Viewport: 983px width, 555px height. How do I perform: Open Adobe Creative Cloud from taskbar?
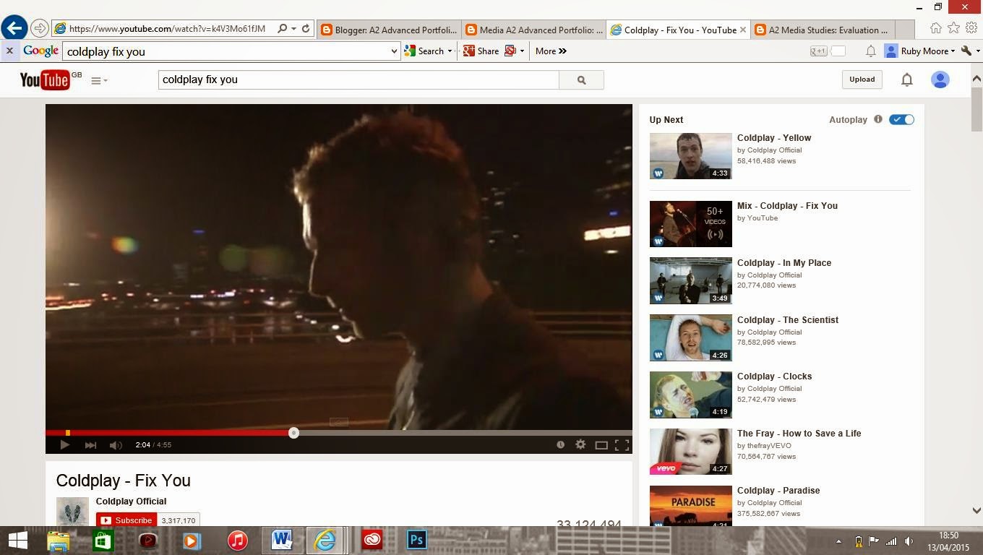click(x=372, y=541)
